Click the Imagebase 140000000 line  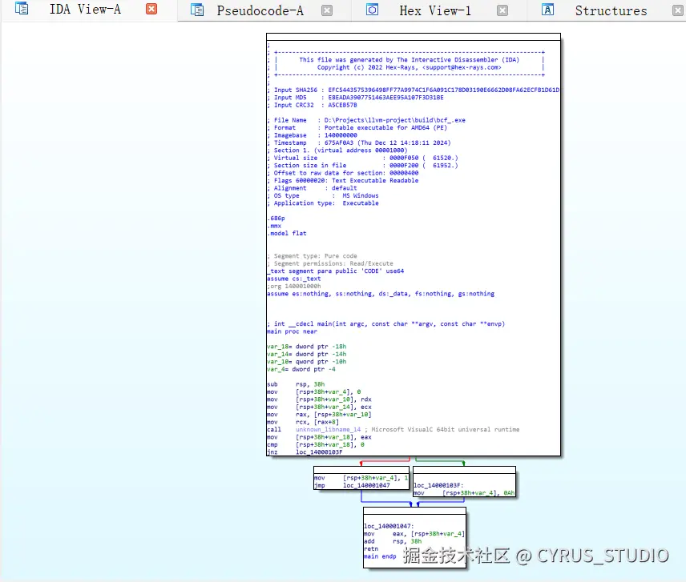click(313, 135)
